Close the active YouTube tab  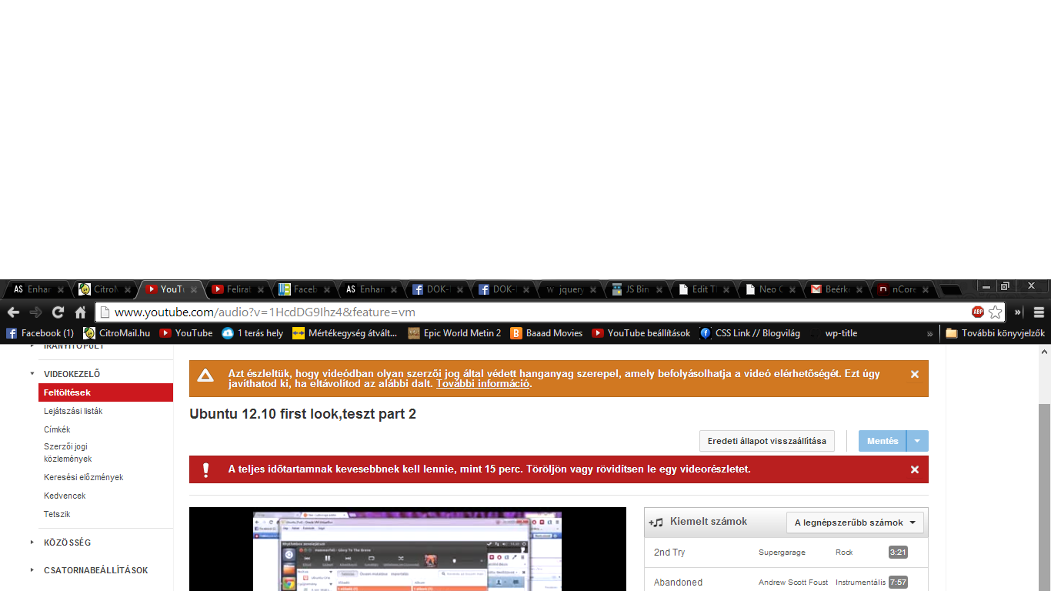pos(194,290)
